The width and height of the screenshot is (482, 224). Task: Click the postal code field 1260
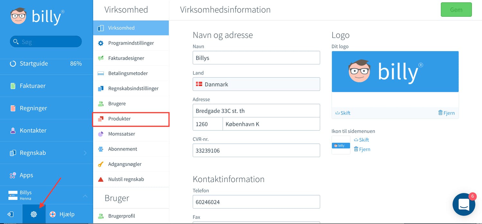[x=208, y=124]
